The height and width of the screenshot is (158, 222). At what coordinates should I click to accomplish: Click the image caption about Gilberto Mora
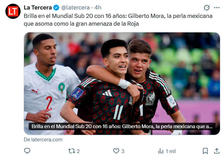coord(122,126)
